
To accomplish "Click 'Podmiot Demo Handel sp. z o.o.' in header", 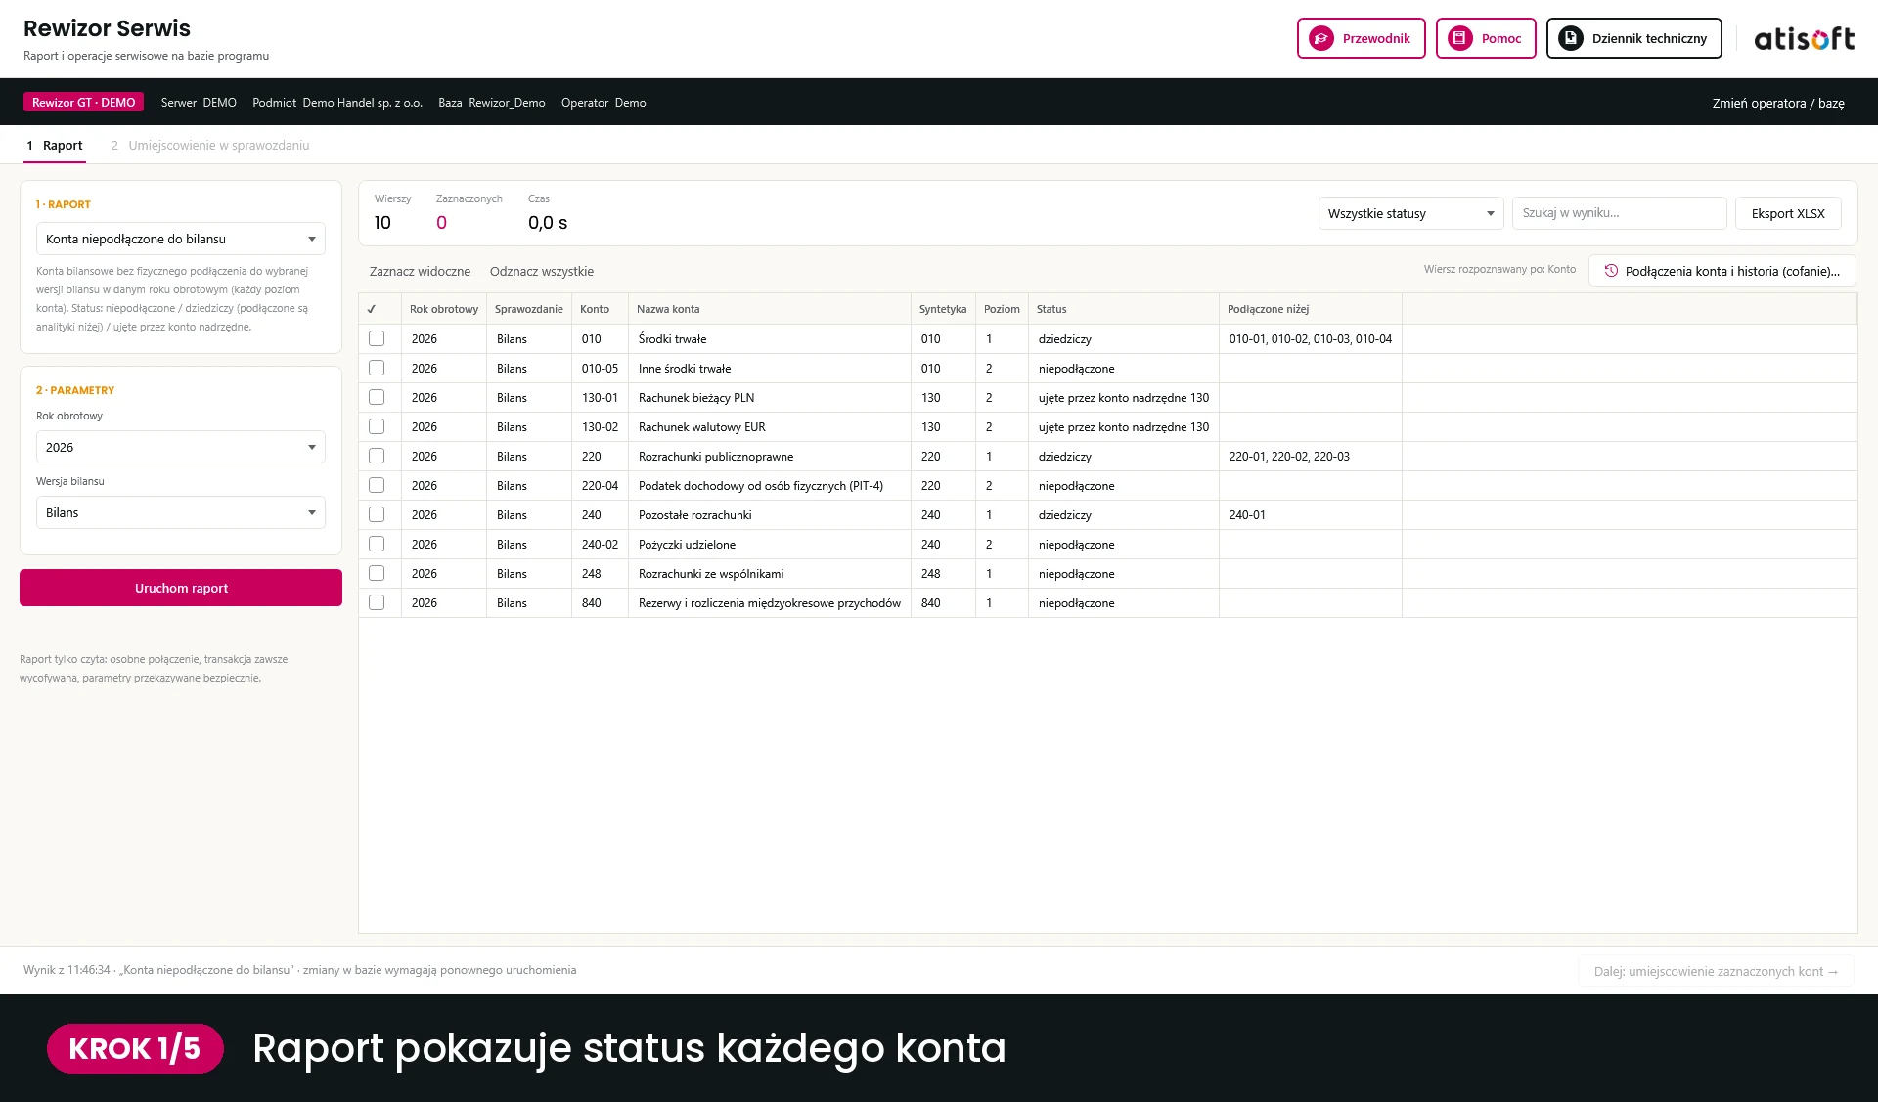I will (337, 102).
